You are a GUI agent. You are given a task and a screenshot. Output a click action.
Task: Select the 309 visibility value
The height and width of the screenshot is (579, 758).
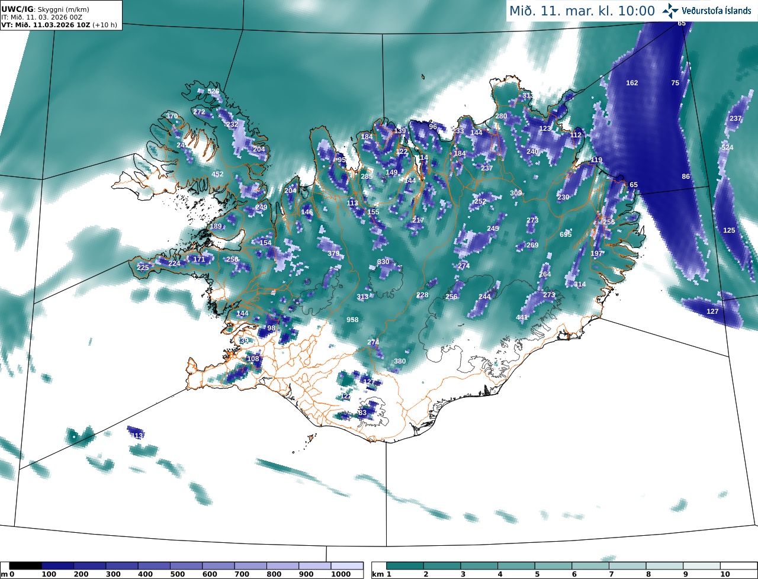[516, 193]
